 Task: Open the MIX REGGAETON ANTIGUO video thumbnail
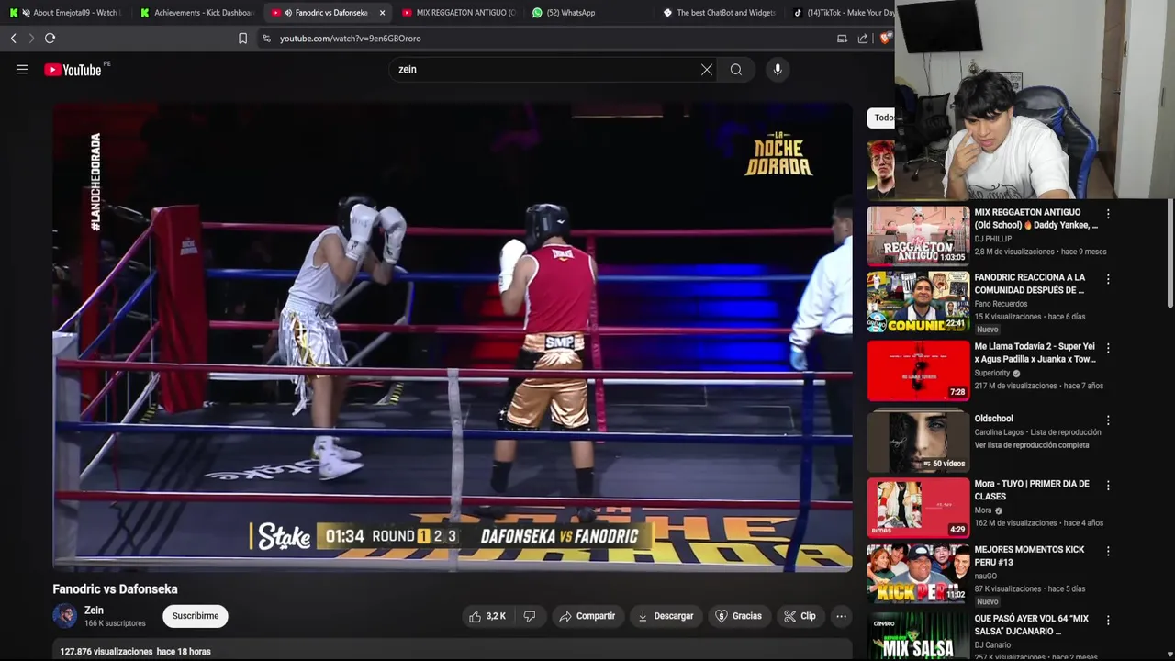point(918,235)
